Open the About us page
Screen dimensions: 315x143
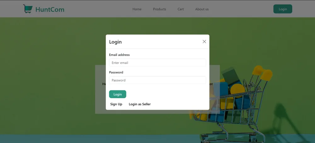tap(202, 9)
